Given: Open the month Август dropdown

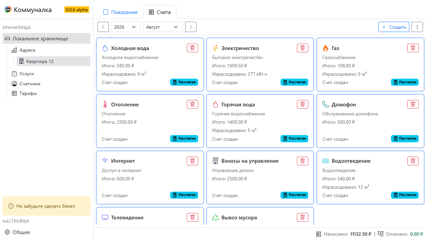Looking at the screenshot, I should point(163,27).
